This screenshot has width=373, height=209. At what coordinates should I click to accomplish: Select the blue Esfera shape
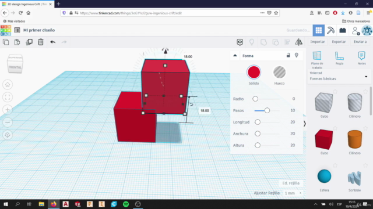pos(324,176)
